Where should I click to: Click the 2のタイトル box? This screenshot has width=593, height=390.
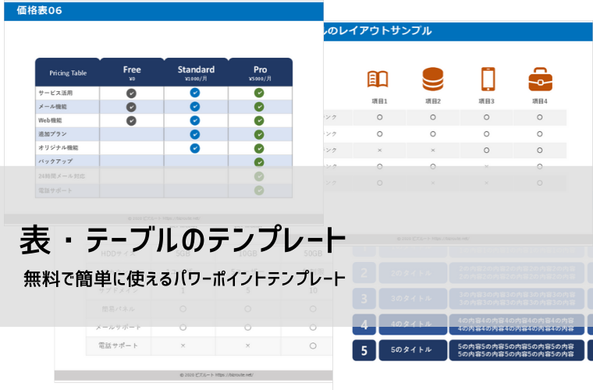point(413,273)
